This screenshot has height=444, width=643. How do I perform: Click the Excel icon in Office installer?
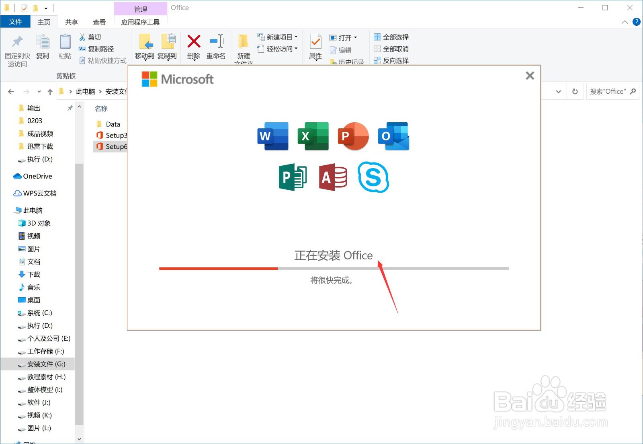click(x=313, y=136)
